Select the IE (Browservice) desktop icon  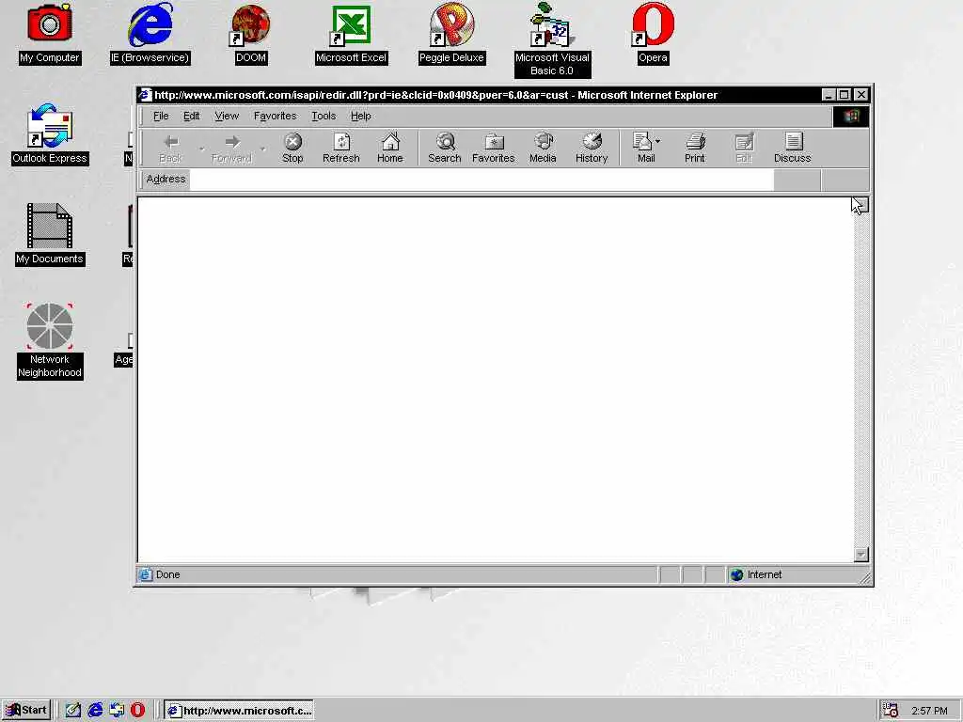pyautogui.click(x=150, y=34)
